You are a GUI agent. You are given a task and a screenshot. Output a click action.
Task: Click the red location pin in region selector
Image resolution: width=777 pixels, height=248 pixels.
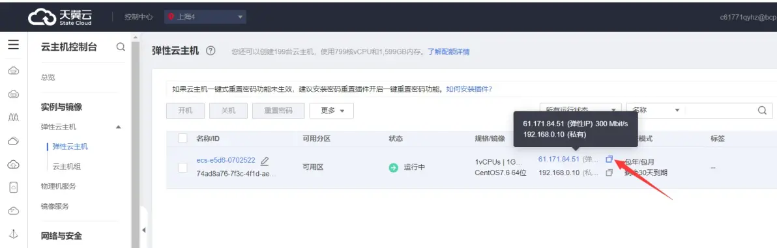pos(171,17)
